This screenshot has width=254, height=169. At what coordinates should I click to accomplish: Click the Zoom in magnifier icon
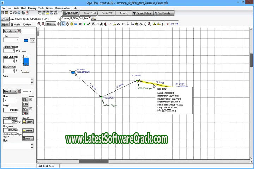tap(43, 24)
